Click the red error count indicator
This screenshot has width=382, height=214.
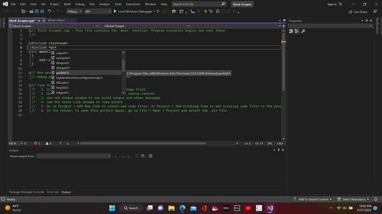(x=37, y=143)
